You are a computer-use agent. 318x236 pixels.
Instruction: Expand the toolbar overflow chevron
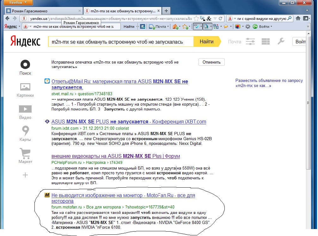[x=308, y=26]
